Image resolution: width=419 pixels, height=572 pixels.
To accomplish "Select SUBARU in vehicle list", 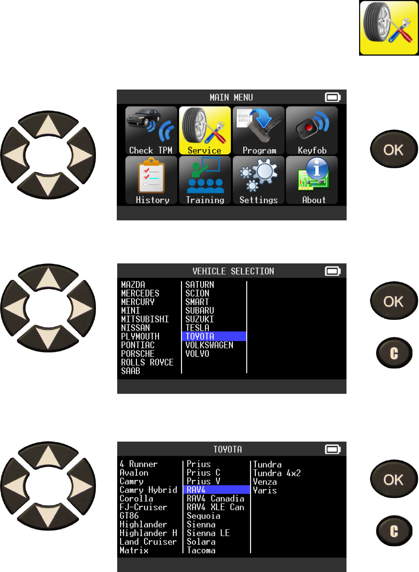I will click(x=200, y=311).
